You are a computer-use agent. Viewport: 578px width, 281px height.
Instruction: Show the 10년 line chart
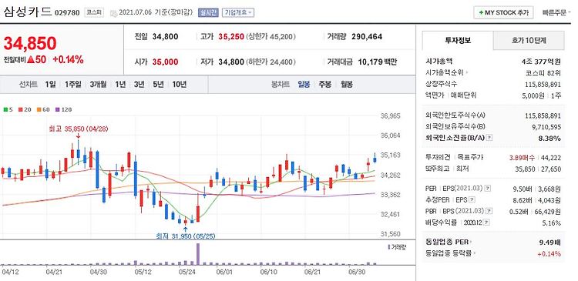click(x=179, y=85)
